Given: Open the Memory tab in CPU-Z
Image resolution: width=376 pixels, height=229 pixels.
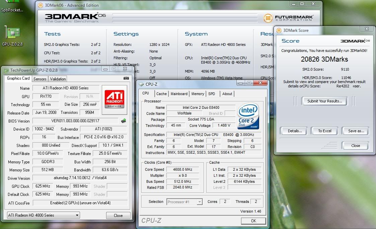Looking at the screenshot, I should pos(198,94).
